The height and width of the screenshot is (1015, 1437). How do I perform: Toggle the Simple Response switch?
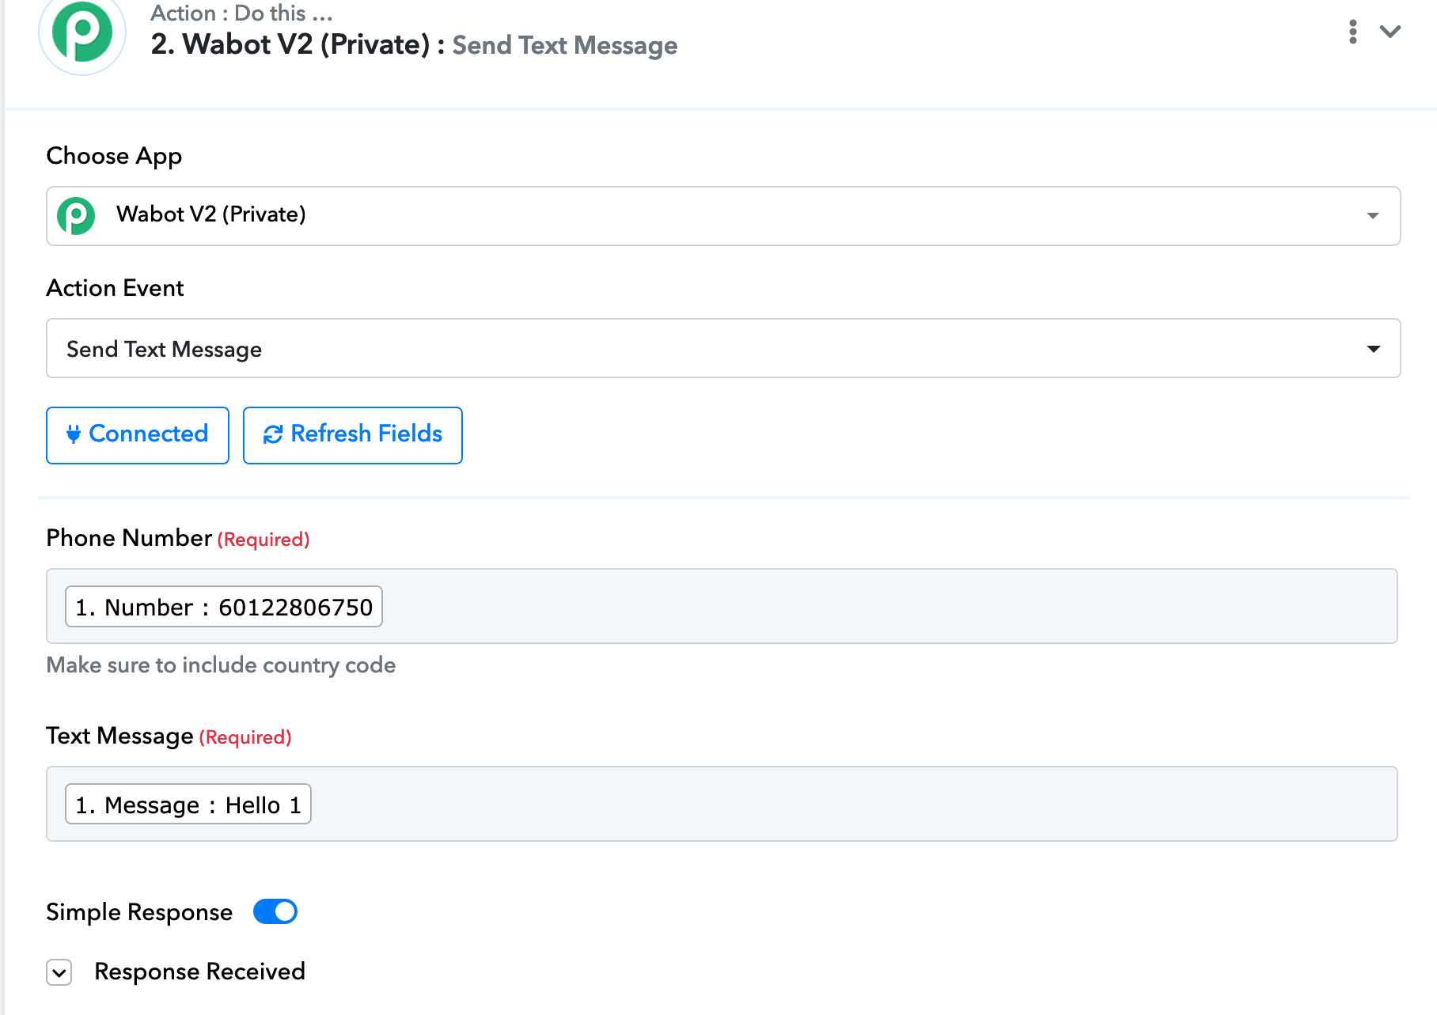[x=275, y=912]
